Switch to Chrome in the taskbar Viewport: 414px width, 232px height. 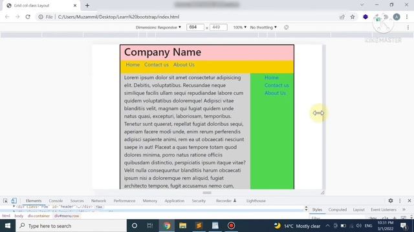(167, 226)
